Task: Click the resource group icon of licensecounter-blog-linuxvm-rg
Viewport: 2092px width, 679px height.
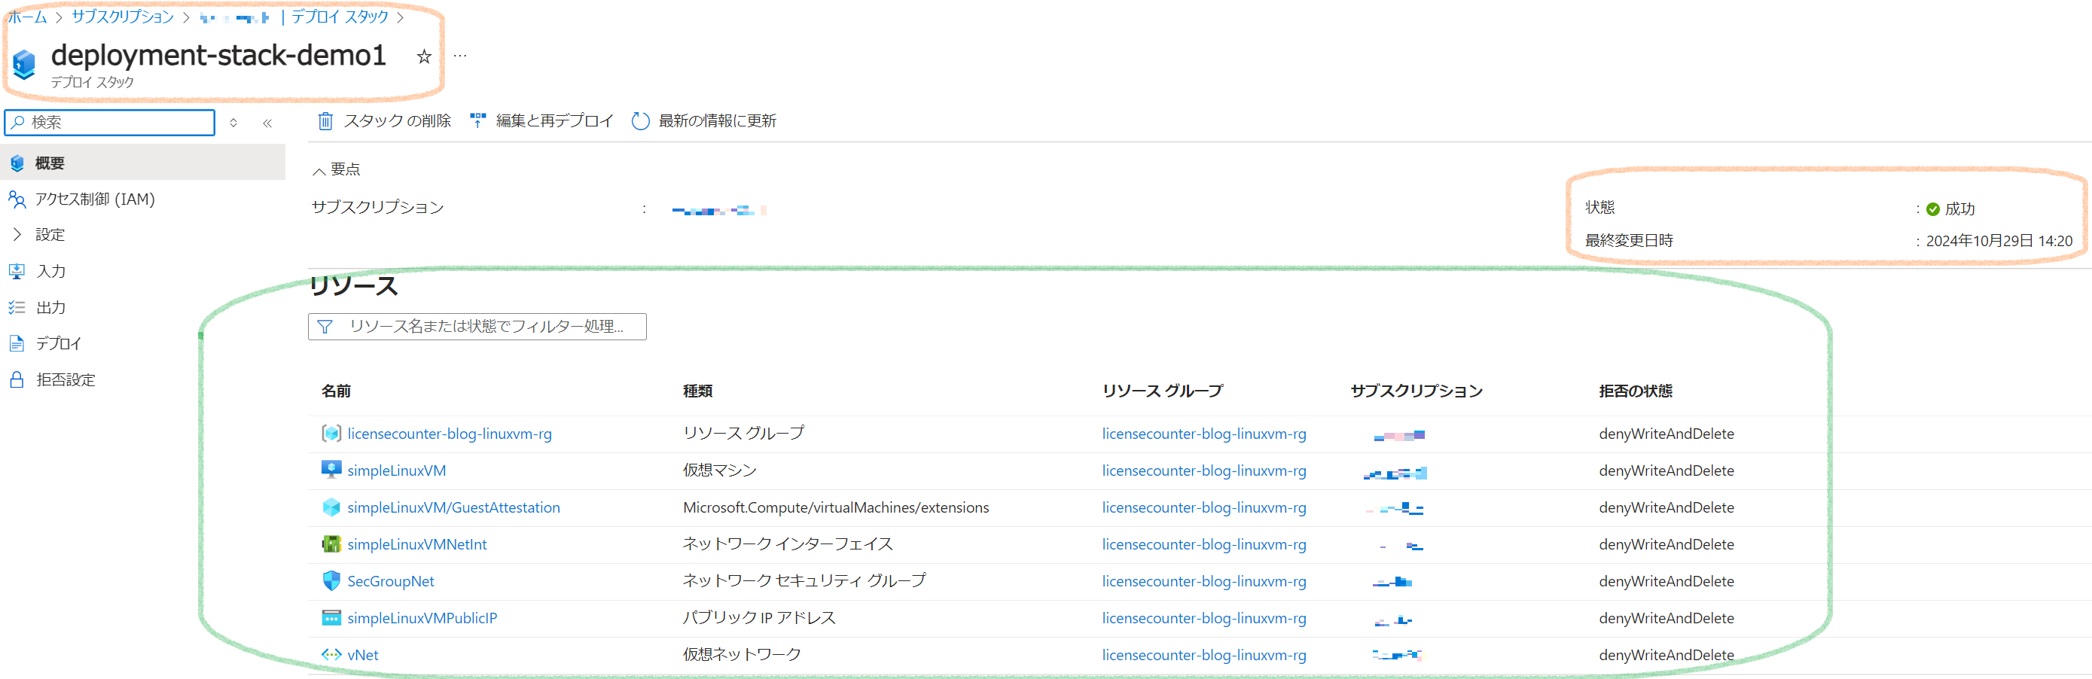Action: click(x=331, y=434)
